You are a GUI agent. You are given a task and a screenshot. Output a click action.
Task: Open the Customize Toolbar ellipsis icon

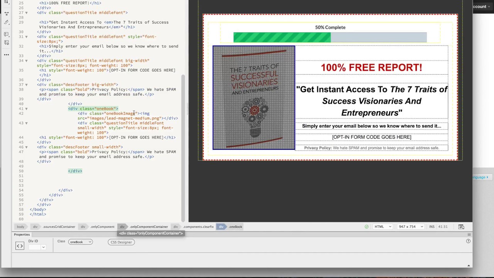(x=6, y=54)
